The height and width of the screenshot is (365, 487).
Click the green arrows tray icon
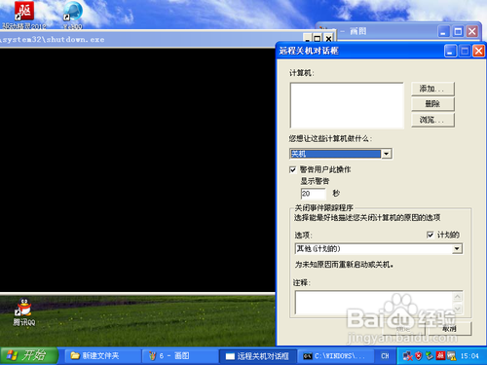point(430,356)
